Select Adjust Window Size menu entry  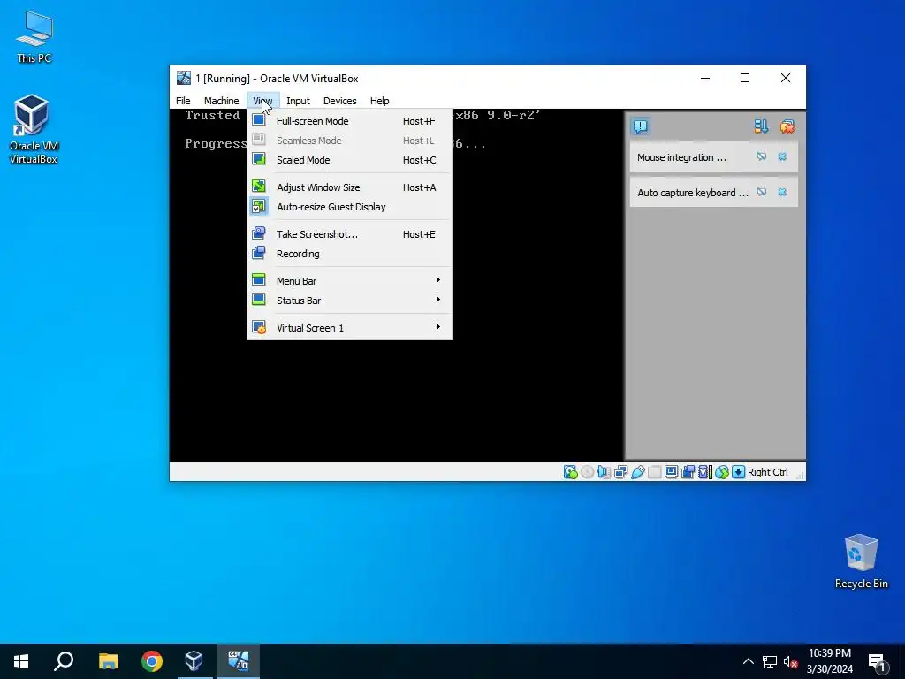coord(349,187)
